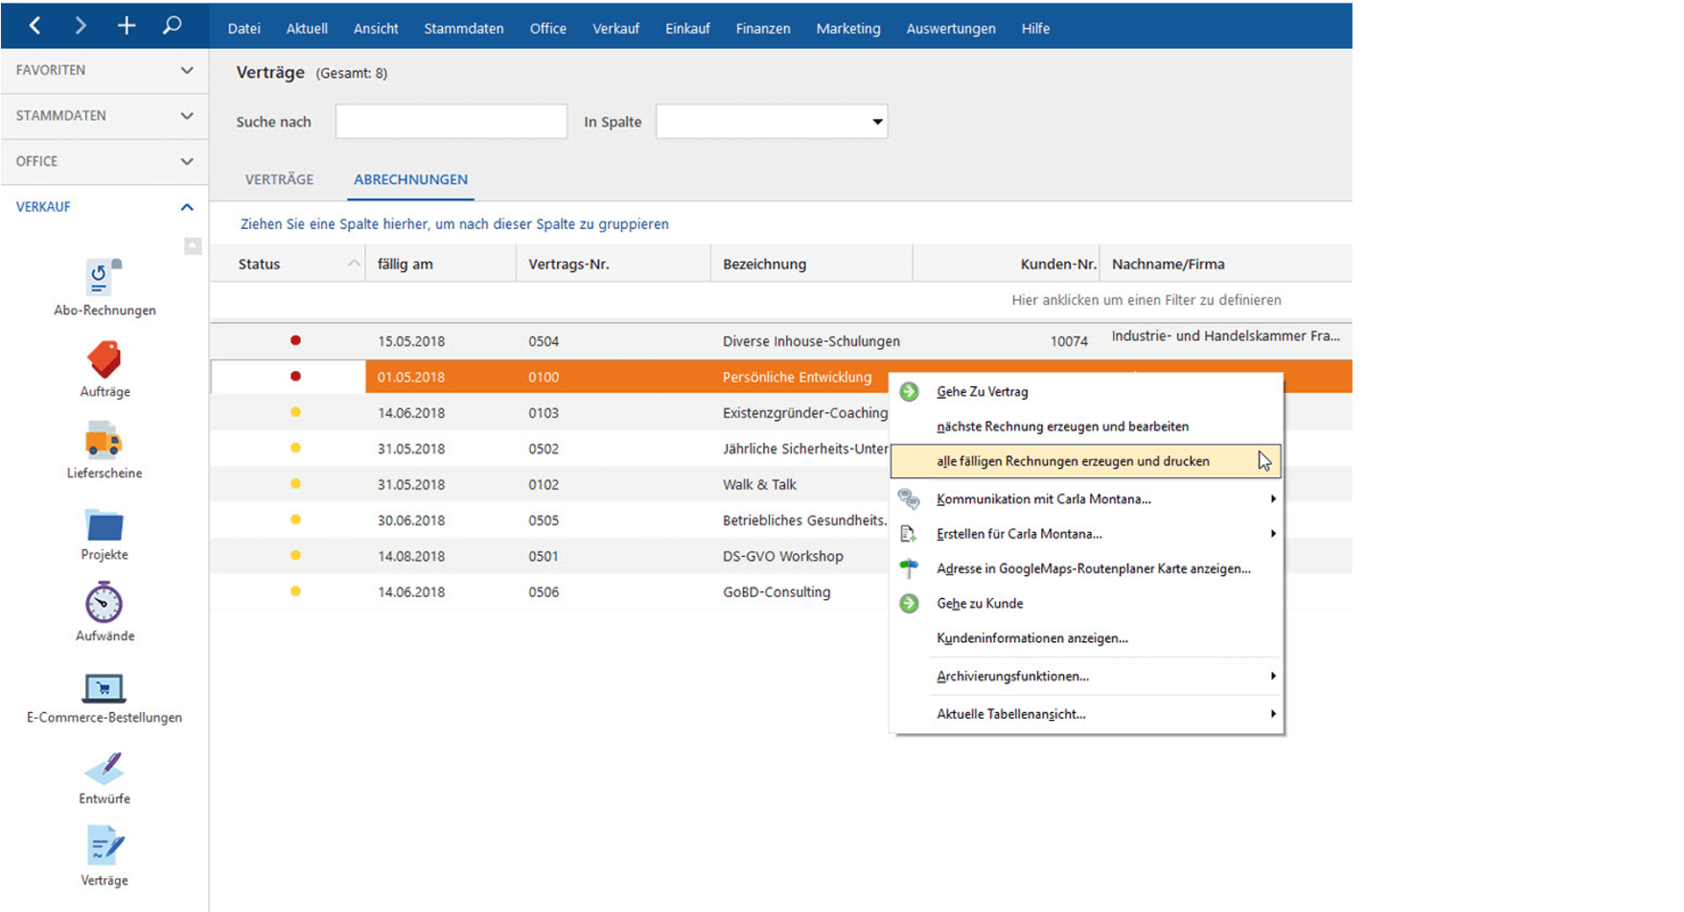Select the DS-GVO Workshop row
The height and width of the screenshot is (912, 1684).
[549, 556]
